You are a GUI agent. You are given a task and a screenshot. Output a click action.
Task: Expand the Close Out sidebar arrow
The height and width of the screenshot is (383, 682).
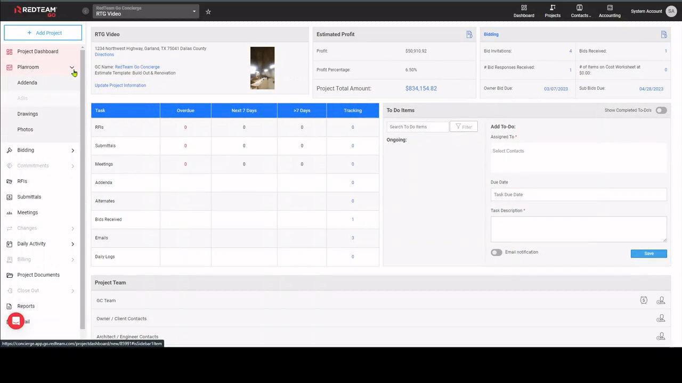(72, 291)
